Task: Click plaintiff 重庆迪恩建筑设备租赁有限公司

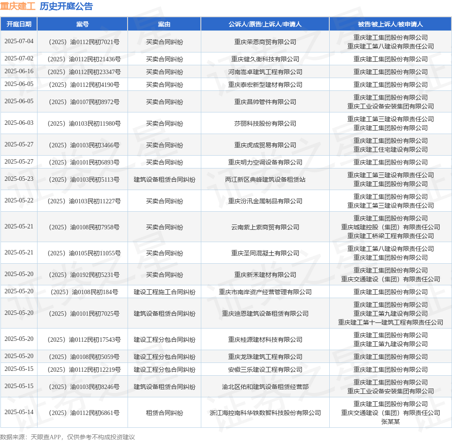Action: pos(265,314)
